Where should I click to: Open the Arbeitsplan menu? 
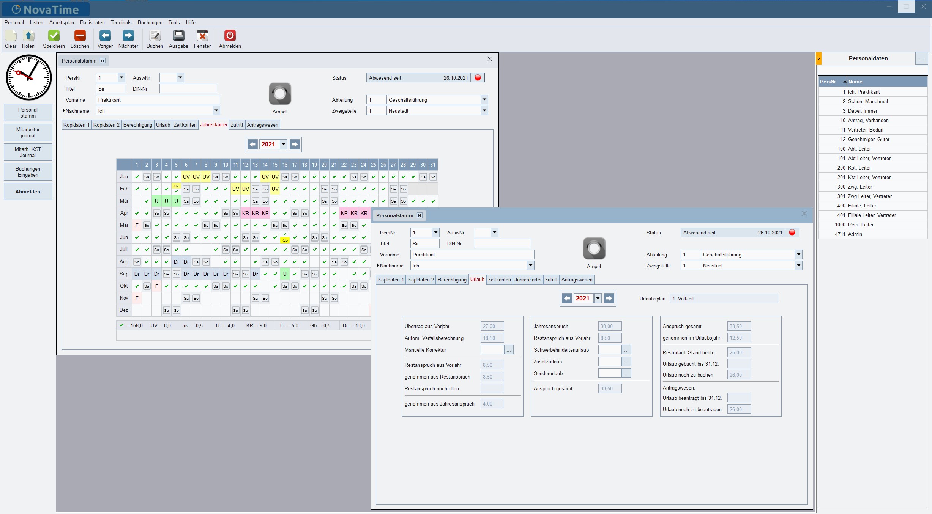click(x=62, y=22)
